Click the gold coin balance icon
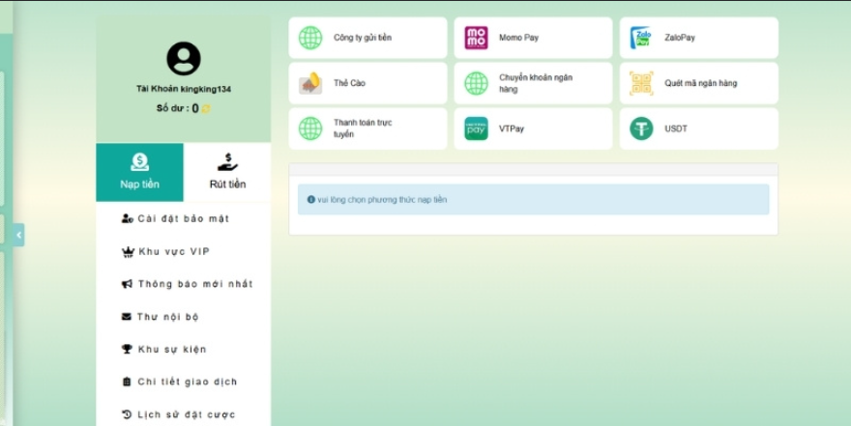This screenshot has width=851, height=426. coord(206,109)
